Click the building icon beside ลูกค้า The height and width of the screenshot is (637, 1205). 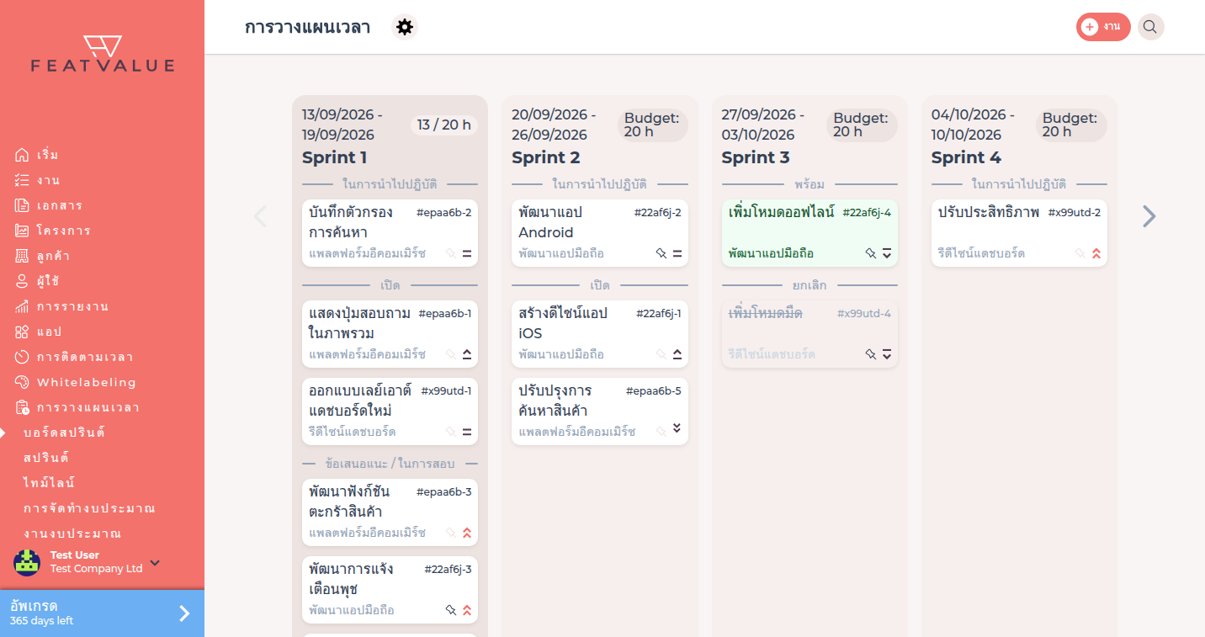pyautogui.click(x=22, y=256)
